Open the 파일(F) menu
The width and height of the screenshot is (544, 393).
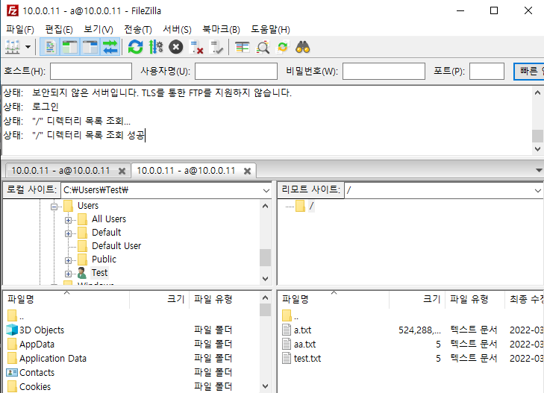tap(20, 30)
